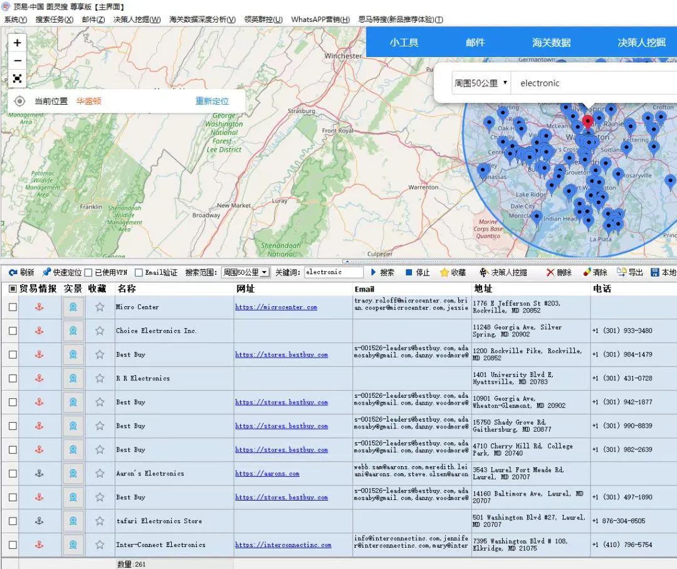Screen dimensions: 677x569
Task: Check the Aaron's Electronics row checkbox
Action: point(13,473)
